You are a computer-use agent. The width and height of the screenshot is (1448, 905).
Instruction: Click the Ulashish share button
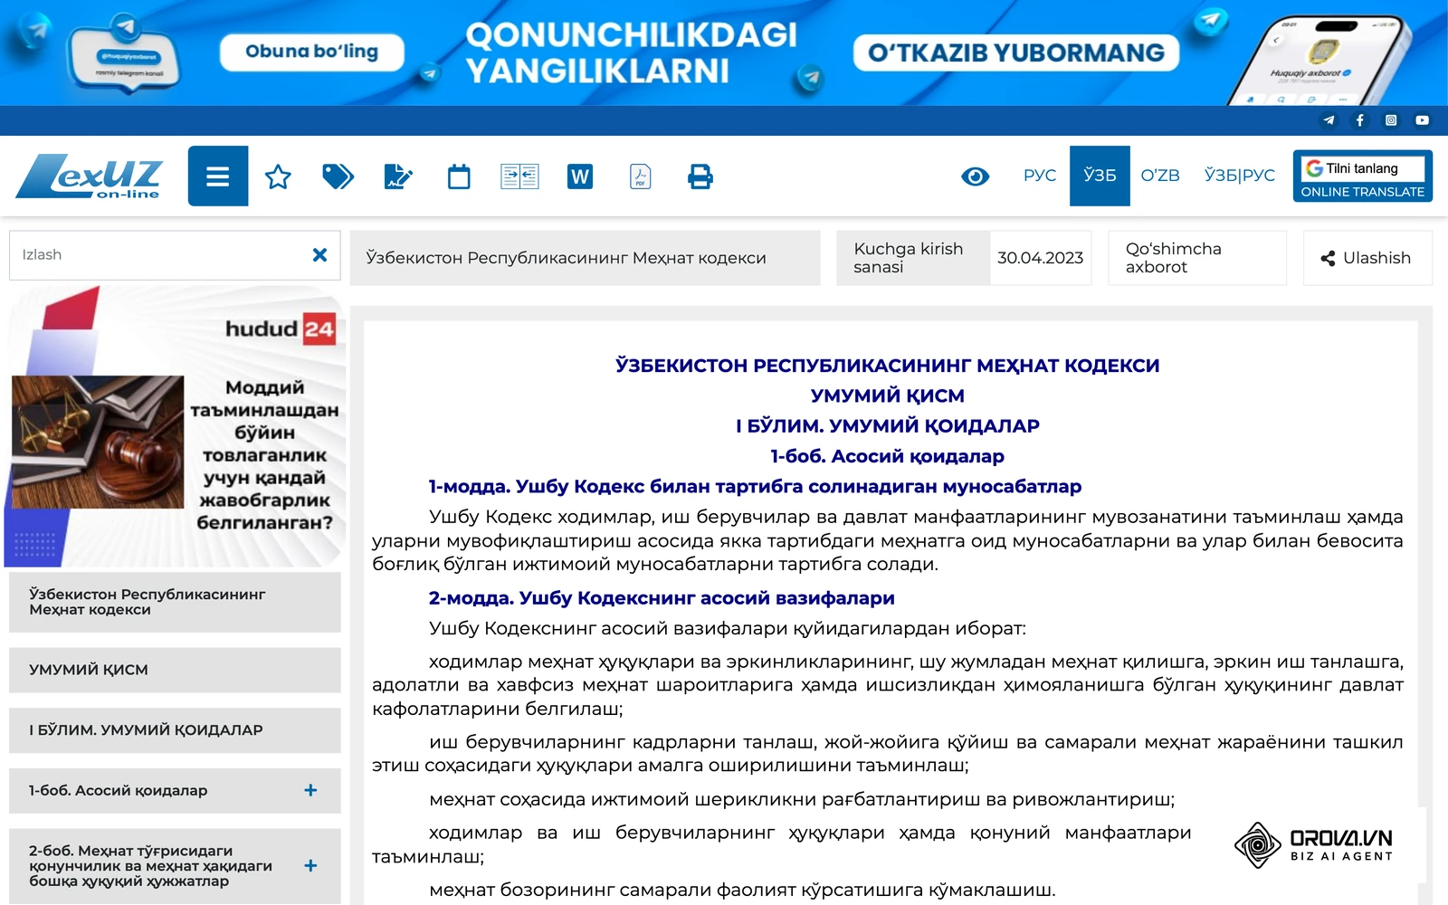pos(1367,258)
